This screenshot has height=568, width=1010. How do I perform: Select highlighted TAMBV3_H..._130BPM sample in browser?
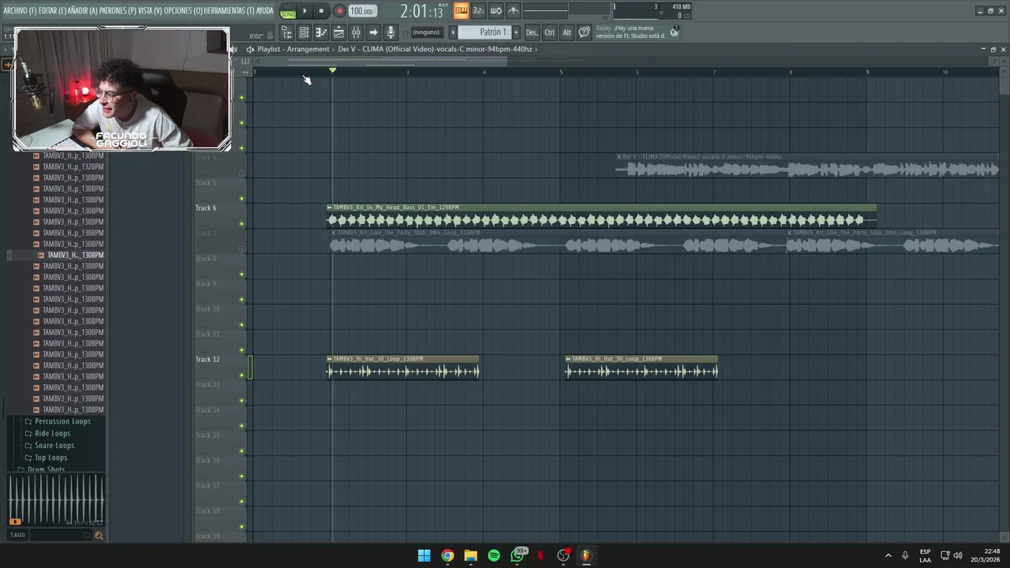(71, 255)
